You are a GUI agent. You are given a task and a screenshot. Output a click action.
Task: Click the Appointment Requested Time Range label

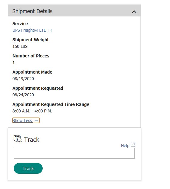(51, 104)
